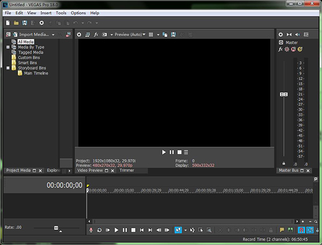Image resolution: width=322 pixels, height=245 pixels.
Task: Toggle the preview overlays grid icon
Action: pos(151,34)
